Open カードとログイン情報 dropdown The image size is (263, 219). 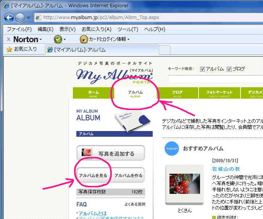[x=109, y=39]
